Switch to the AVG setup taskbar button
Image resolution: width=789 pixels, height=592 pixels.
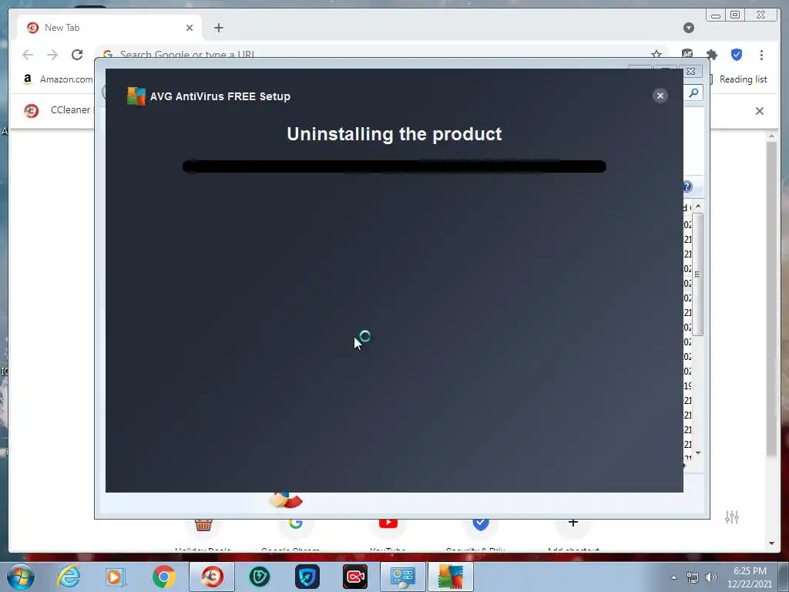(450, 577)
